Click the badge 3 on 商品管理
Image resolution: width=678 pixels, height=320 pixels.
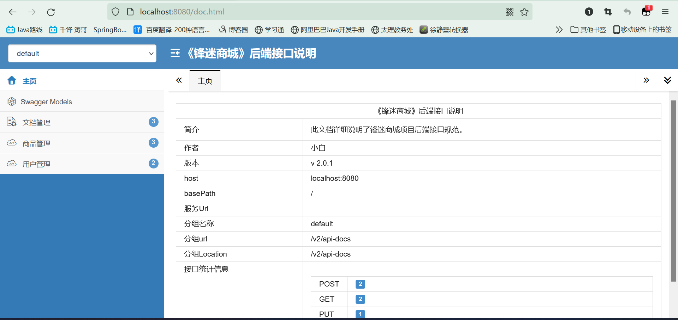coord(153,142)
